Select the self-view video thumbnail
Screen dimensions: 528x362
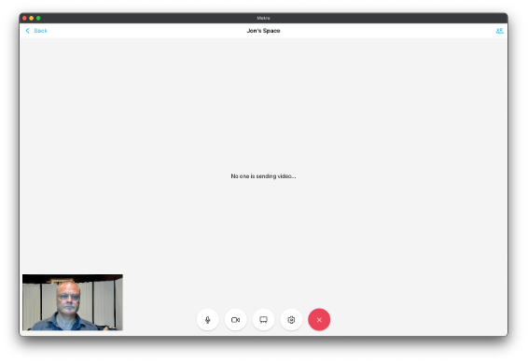tap(73, 302)
